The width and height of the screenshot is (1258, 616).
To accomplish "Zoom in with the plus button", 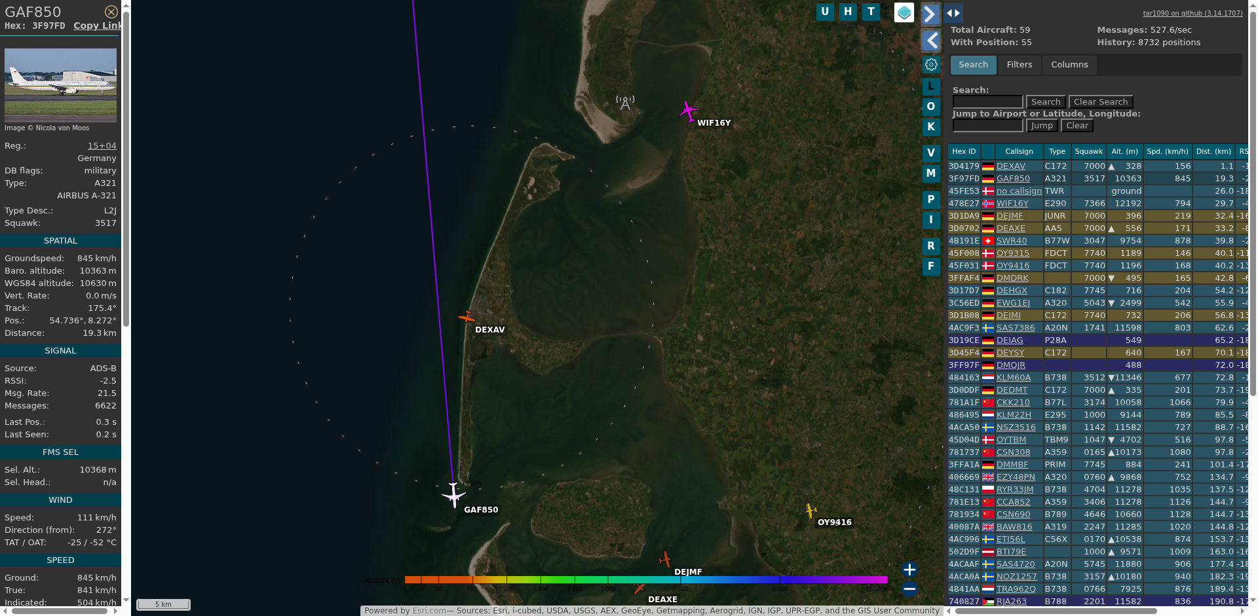I will click(909, 570).
